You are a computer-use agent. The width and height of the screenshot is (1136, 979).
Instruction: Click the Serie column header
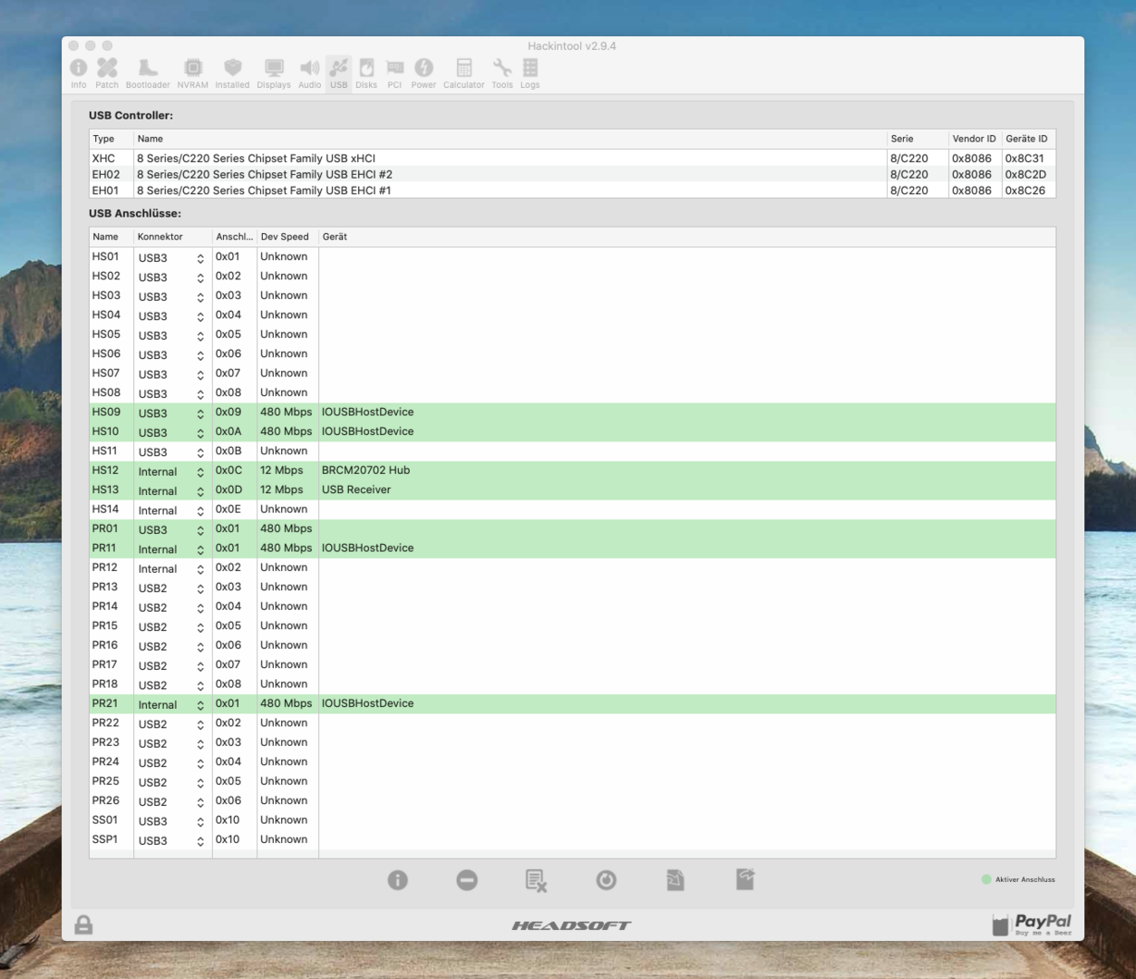917,139
